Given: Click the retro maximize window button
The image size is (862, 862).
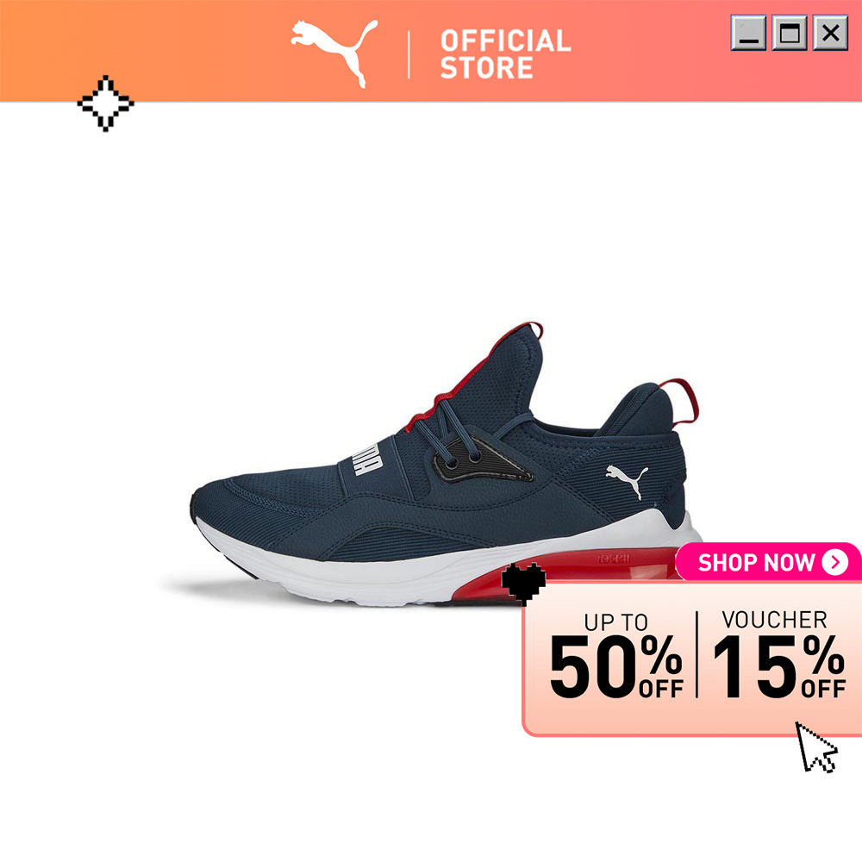Looking at the screenshot, I should tap(790, 33).
